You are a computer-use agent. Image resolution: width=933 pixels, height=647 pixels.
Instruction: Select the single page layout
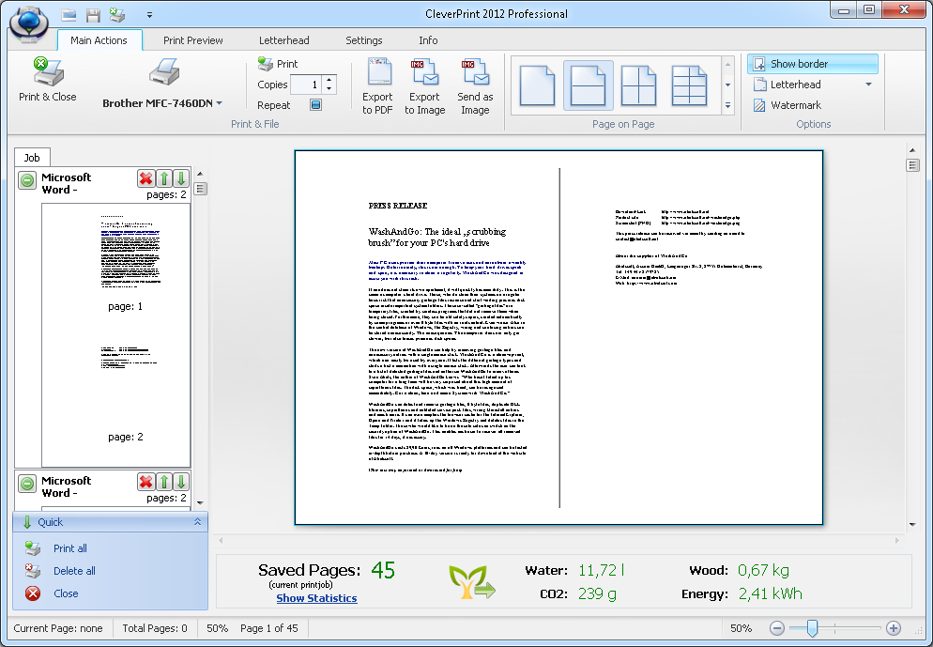pos(537,85)
